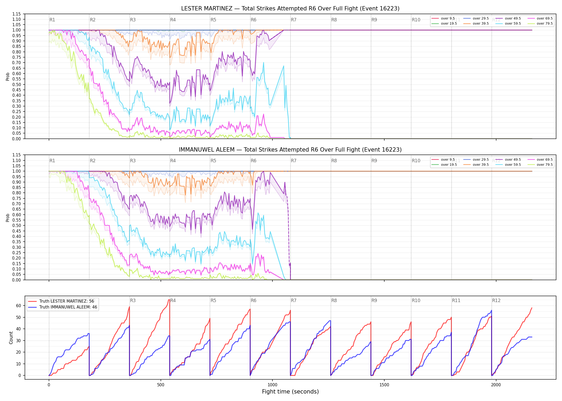Select 'over 69.5' in Lester Martinez legend
The width and height of the screenshot is (562, 401).
(x=540, y=18)
